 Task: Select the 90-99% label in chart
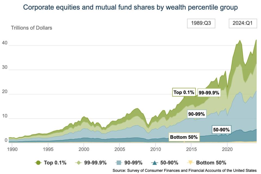coord(196,114)
